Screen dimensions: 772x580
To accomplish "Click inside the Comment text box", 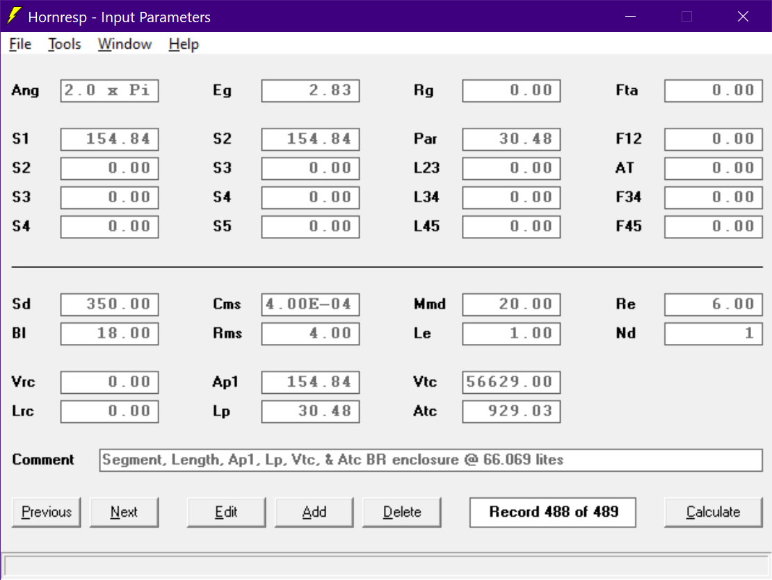I will pyautogui.click(x=431, y=460).
